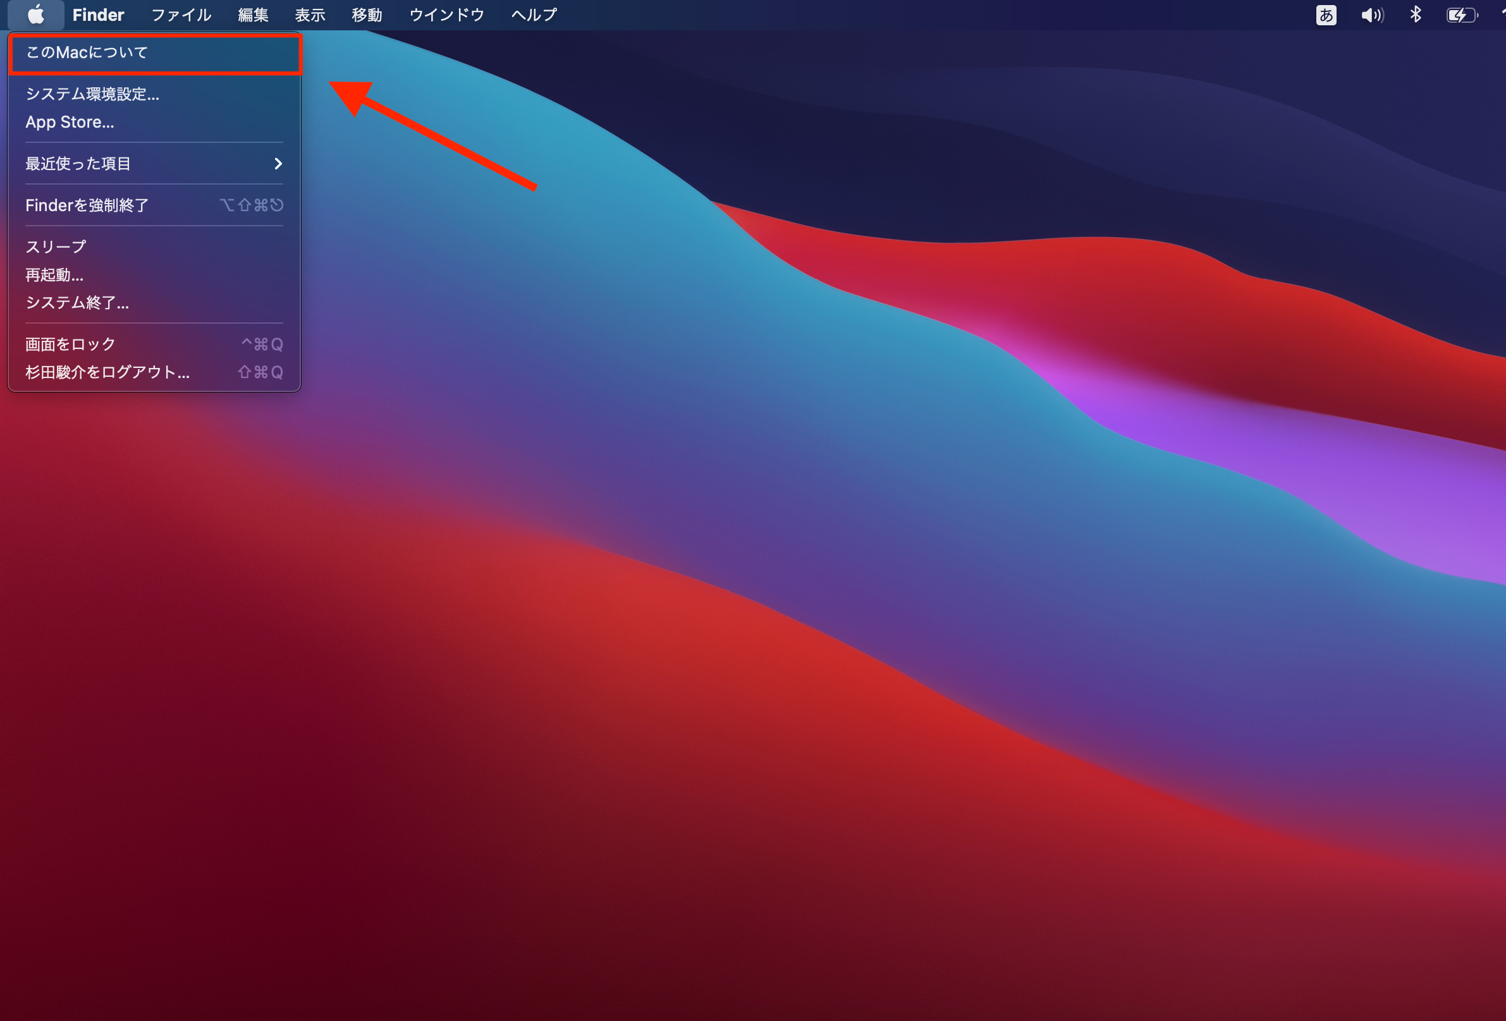Click 画面をロック menu entry

71,344
